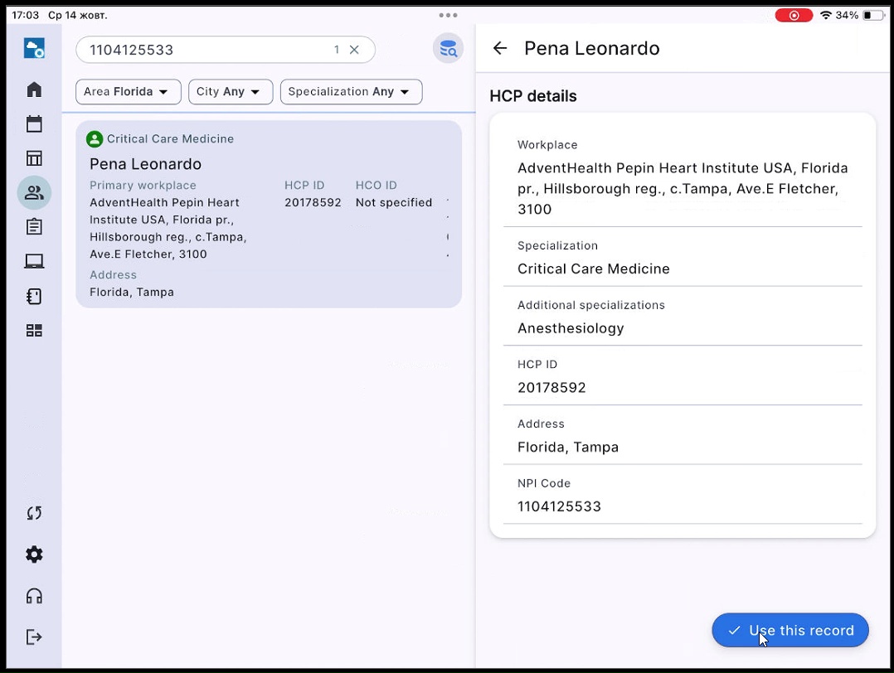The width and height of the screenshot is (894, 673).
Task: Click the logout exit icon
Action: [x=34, y=637]
